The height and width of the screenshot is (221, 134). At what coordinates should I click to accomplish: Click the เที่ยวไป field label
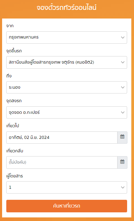pyautogui.click(x=13, y=126)
